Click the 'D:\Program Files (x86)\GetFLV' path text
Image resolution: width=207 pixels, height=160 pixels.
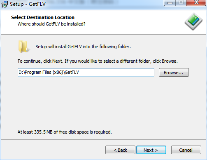click(x=49, y=72)
